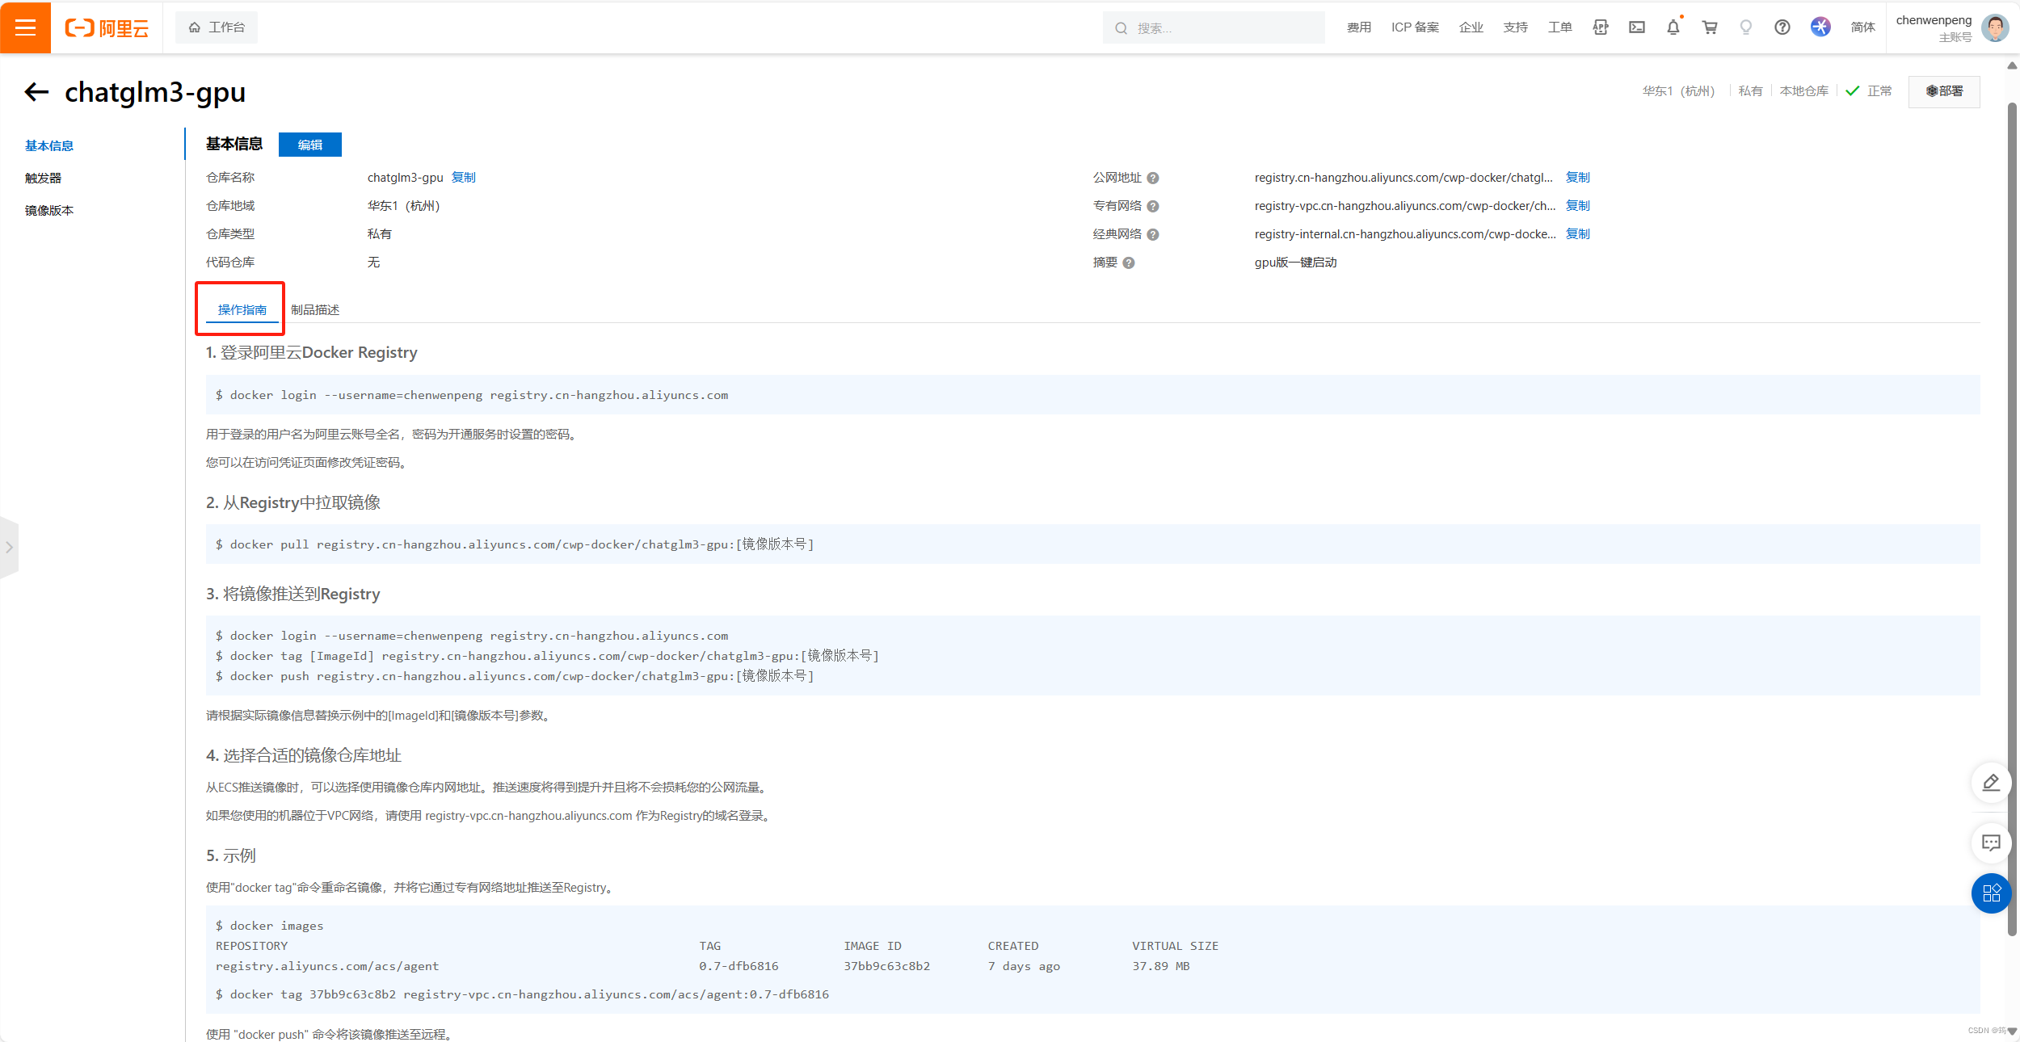Switch to the 操作指南 tab
2020x1042 pixels.
click(x=242, y=309)
